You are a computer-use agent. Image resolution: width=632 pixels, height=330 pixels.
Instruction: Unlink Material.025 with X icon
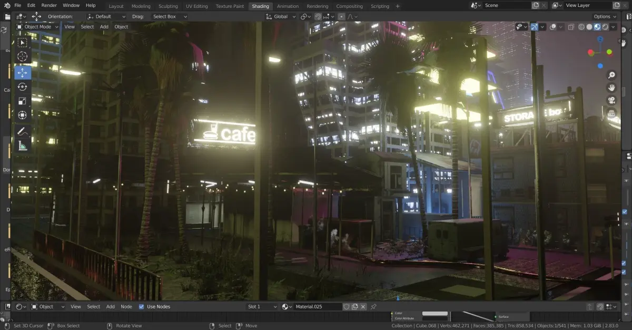point(363,306)
